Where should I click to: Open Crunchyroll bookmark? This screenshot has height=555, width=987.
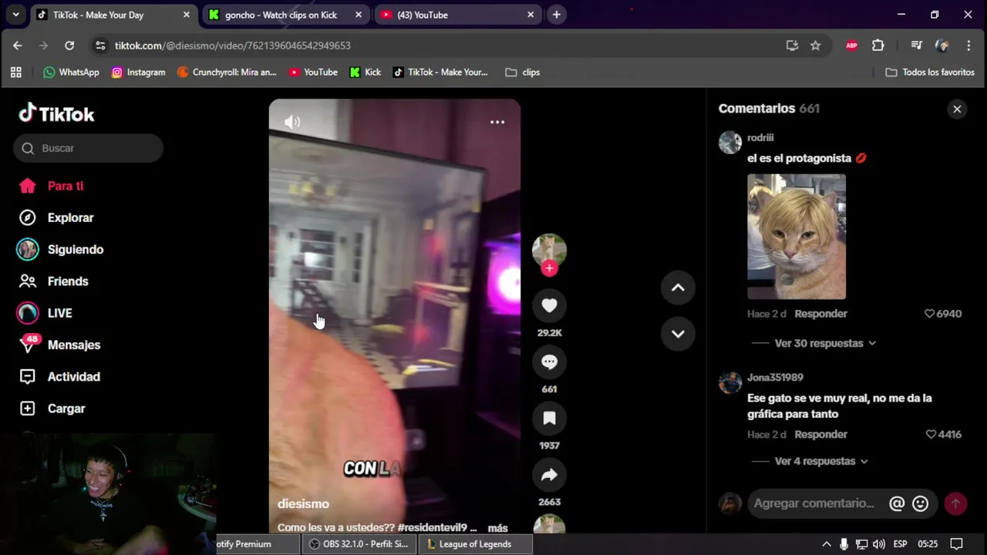pyautogui.click(x=227, y=72)
